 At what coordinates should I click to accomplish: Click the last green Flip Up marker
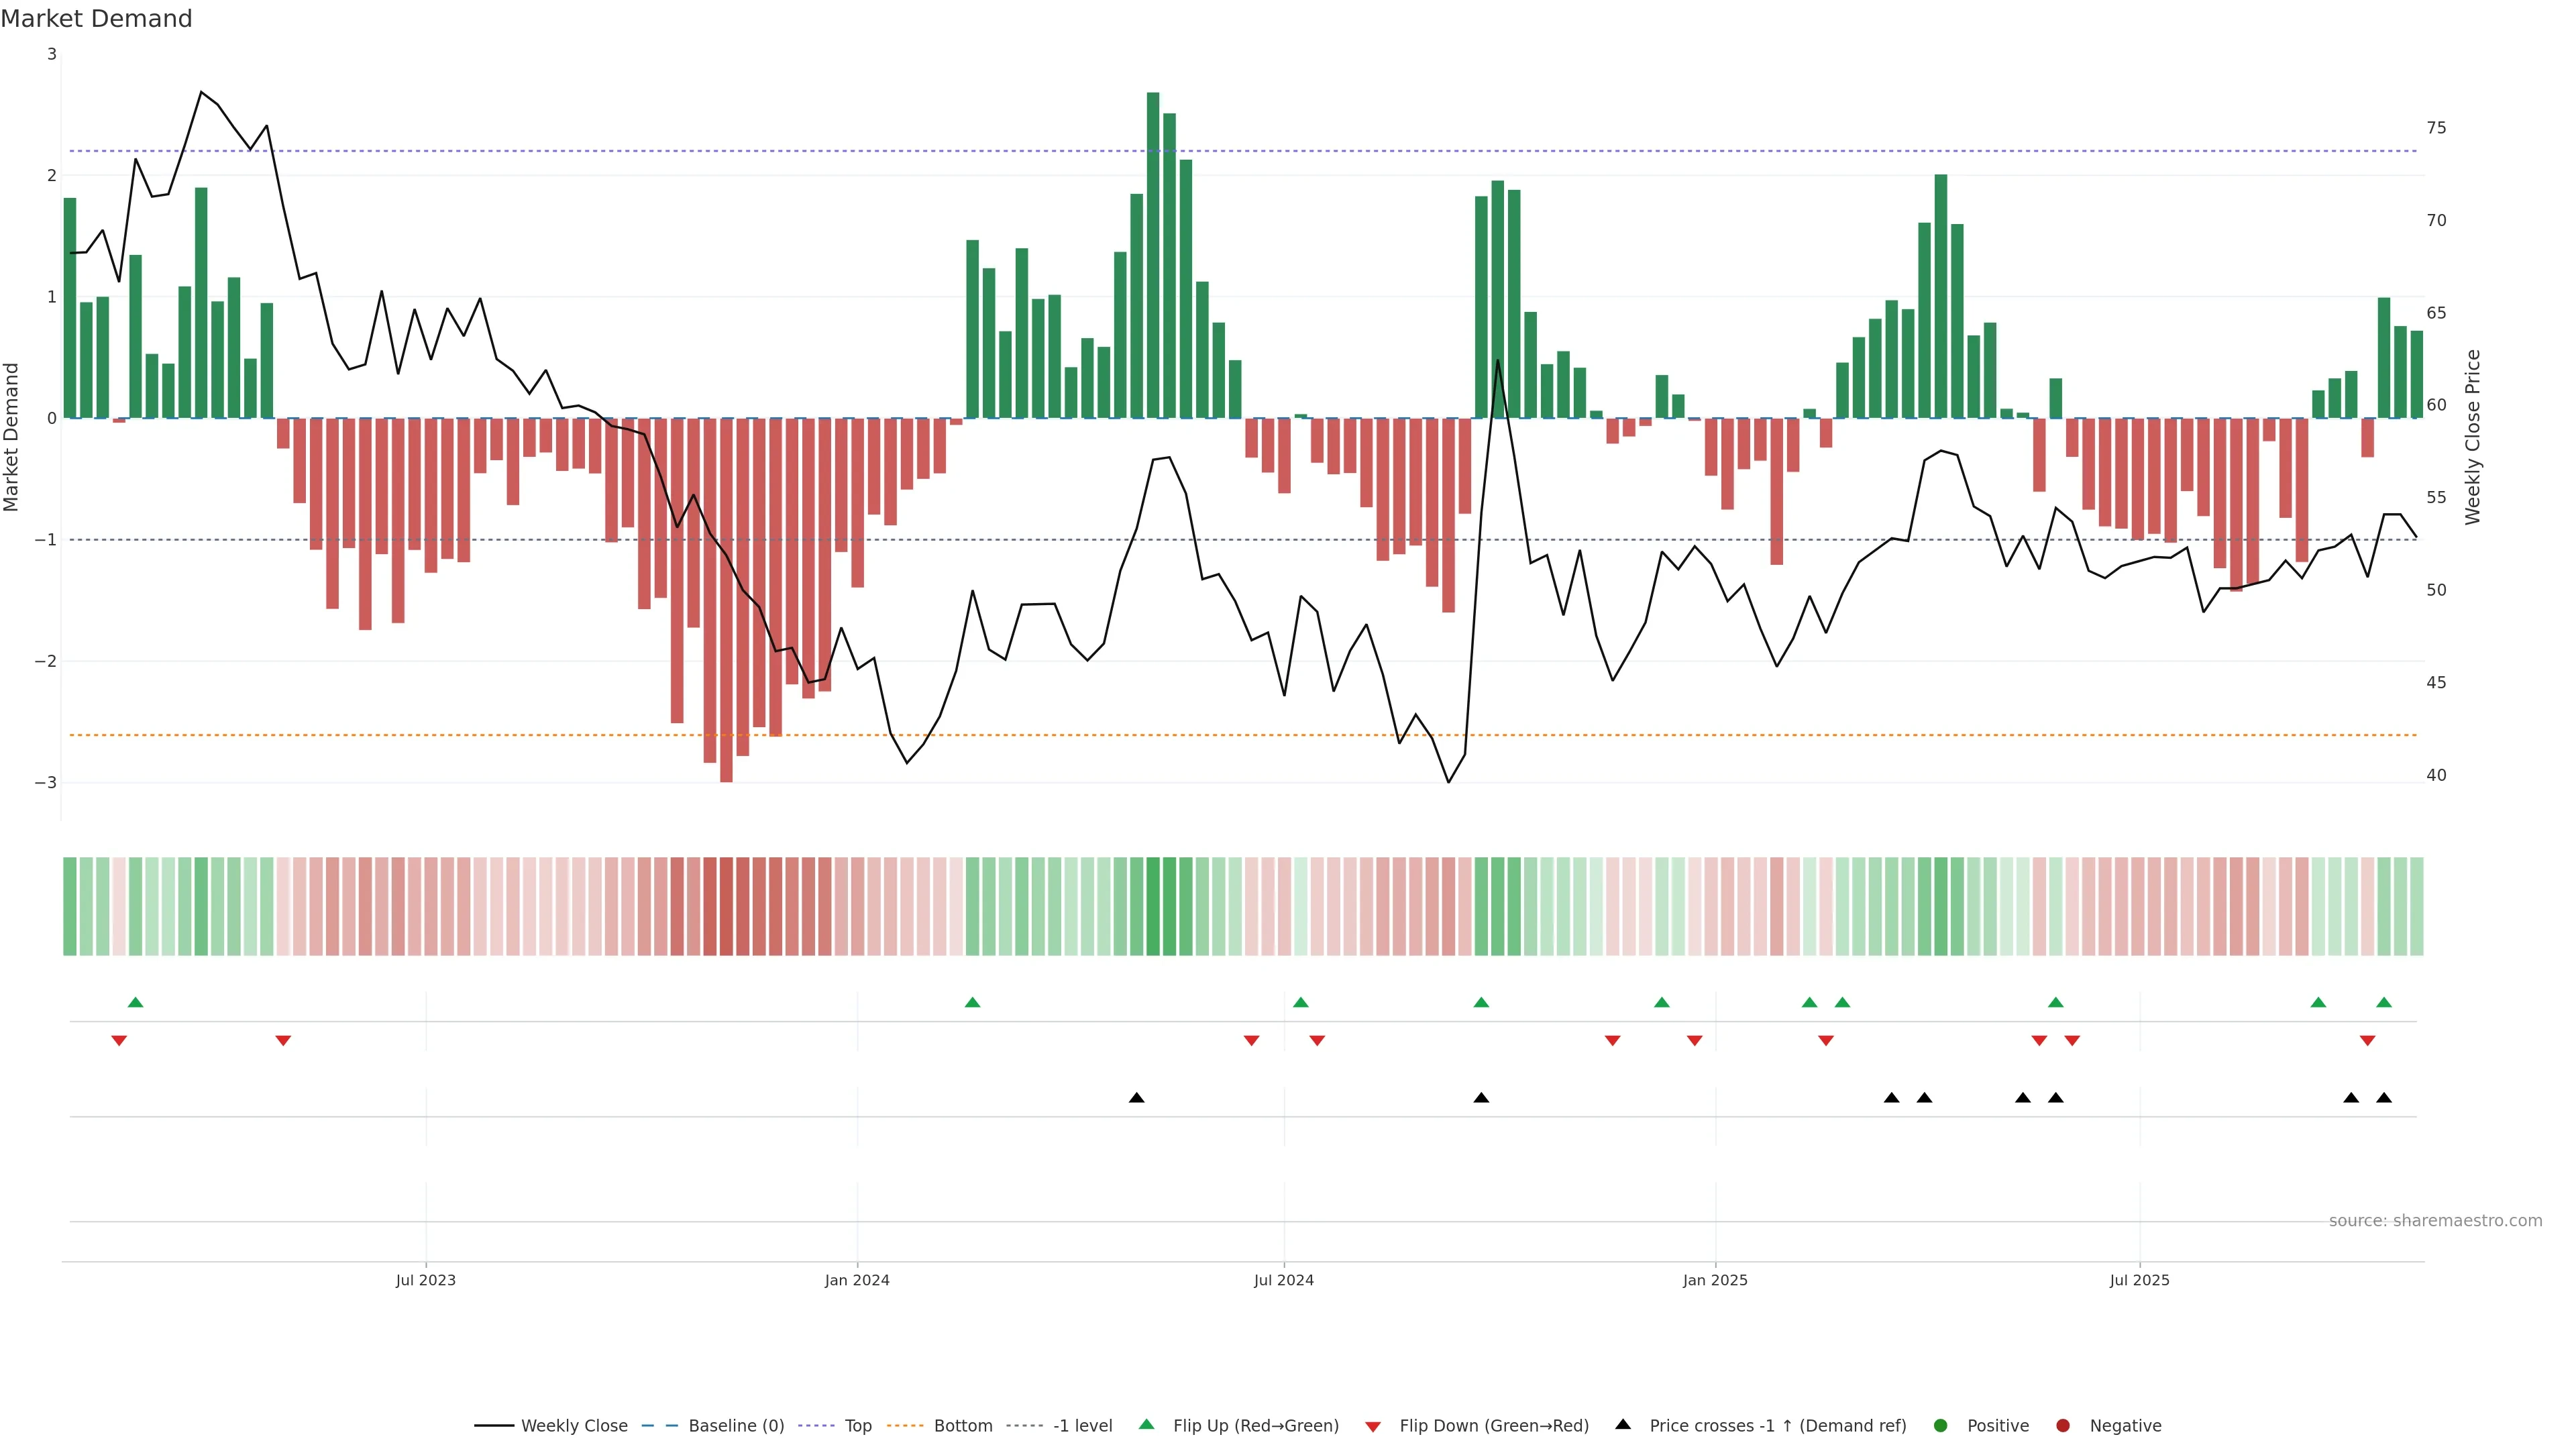click(x=2384, y=1003)
